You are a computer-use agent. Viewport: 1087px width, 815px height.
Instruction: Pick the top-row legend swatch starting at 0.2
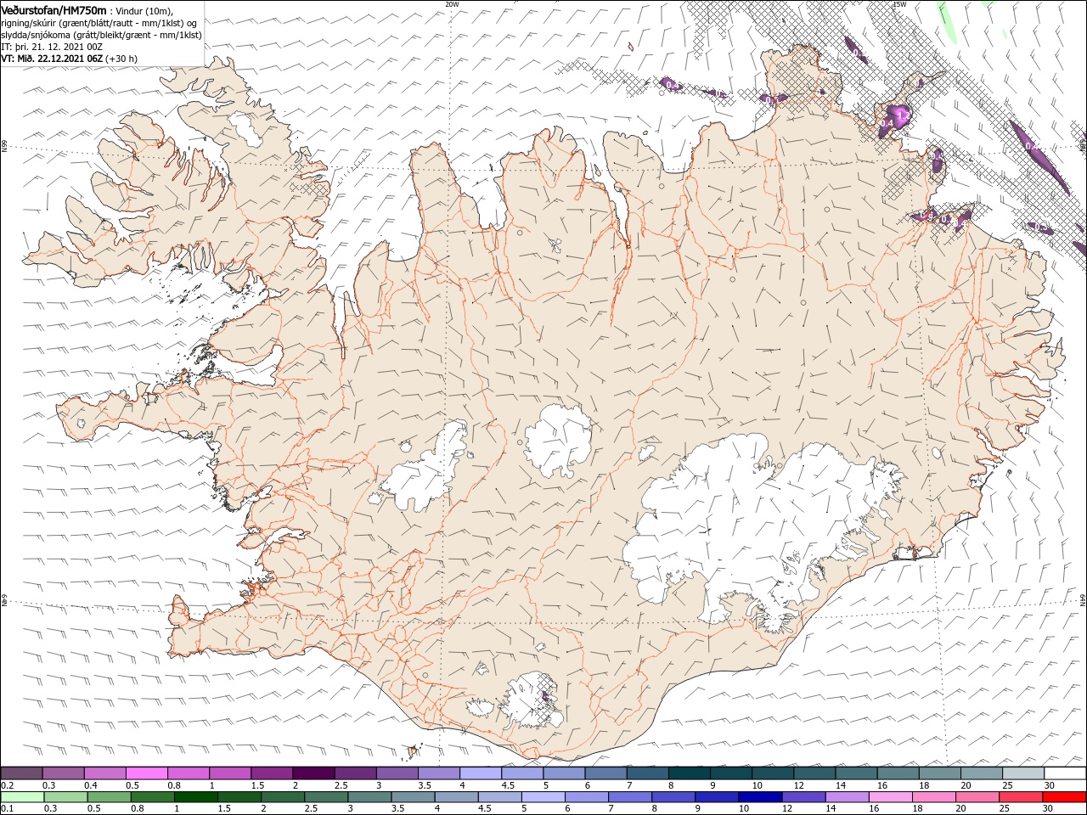21,773
